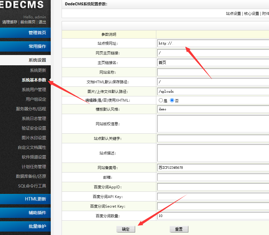Click the 站点根网址 input field
The width and height of the screenshot is (269, 235).
point(202,43)
